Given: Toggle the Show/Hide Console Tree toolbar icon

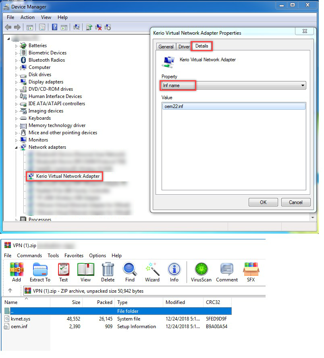Looking at the screenshot, I should pyautogui.click(x=30, y=27).
